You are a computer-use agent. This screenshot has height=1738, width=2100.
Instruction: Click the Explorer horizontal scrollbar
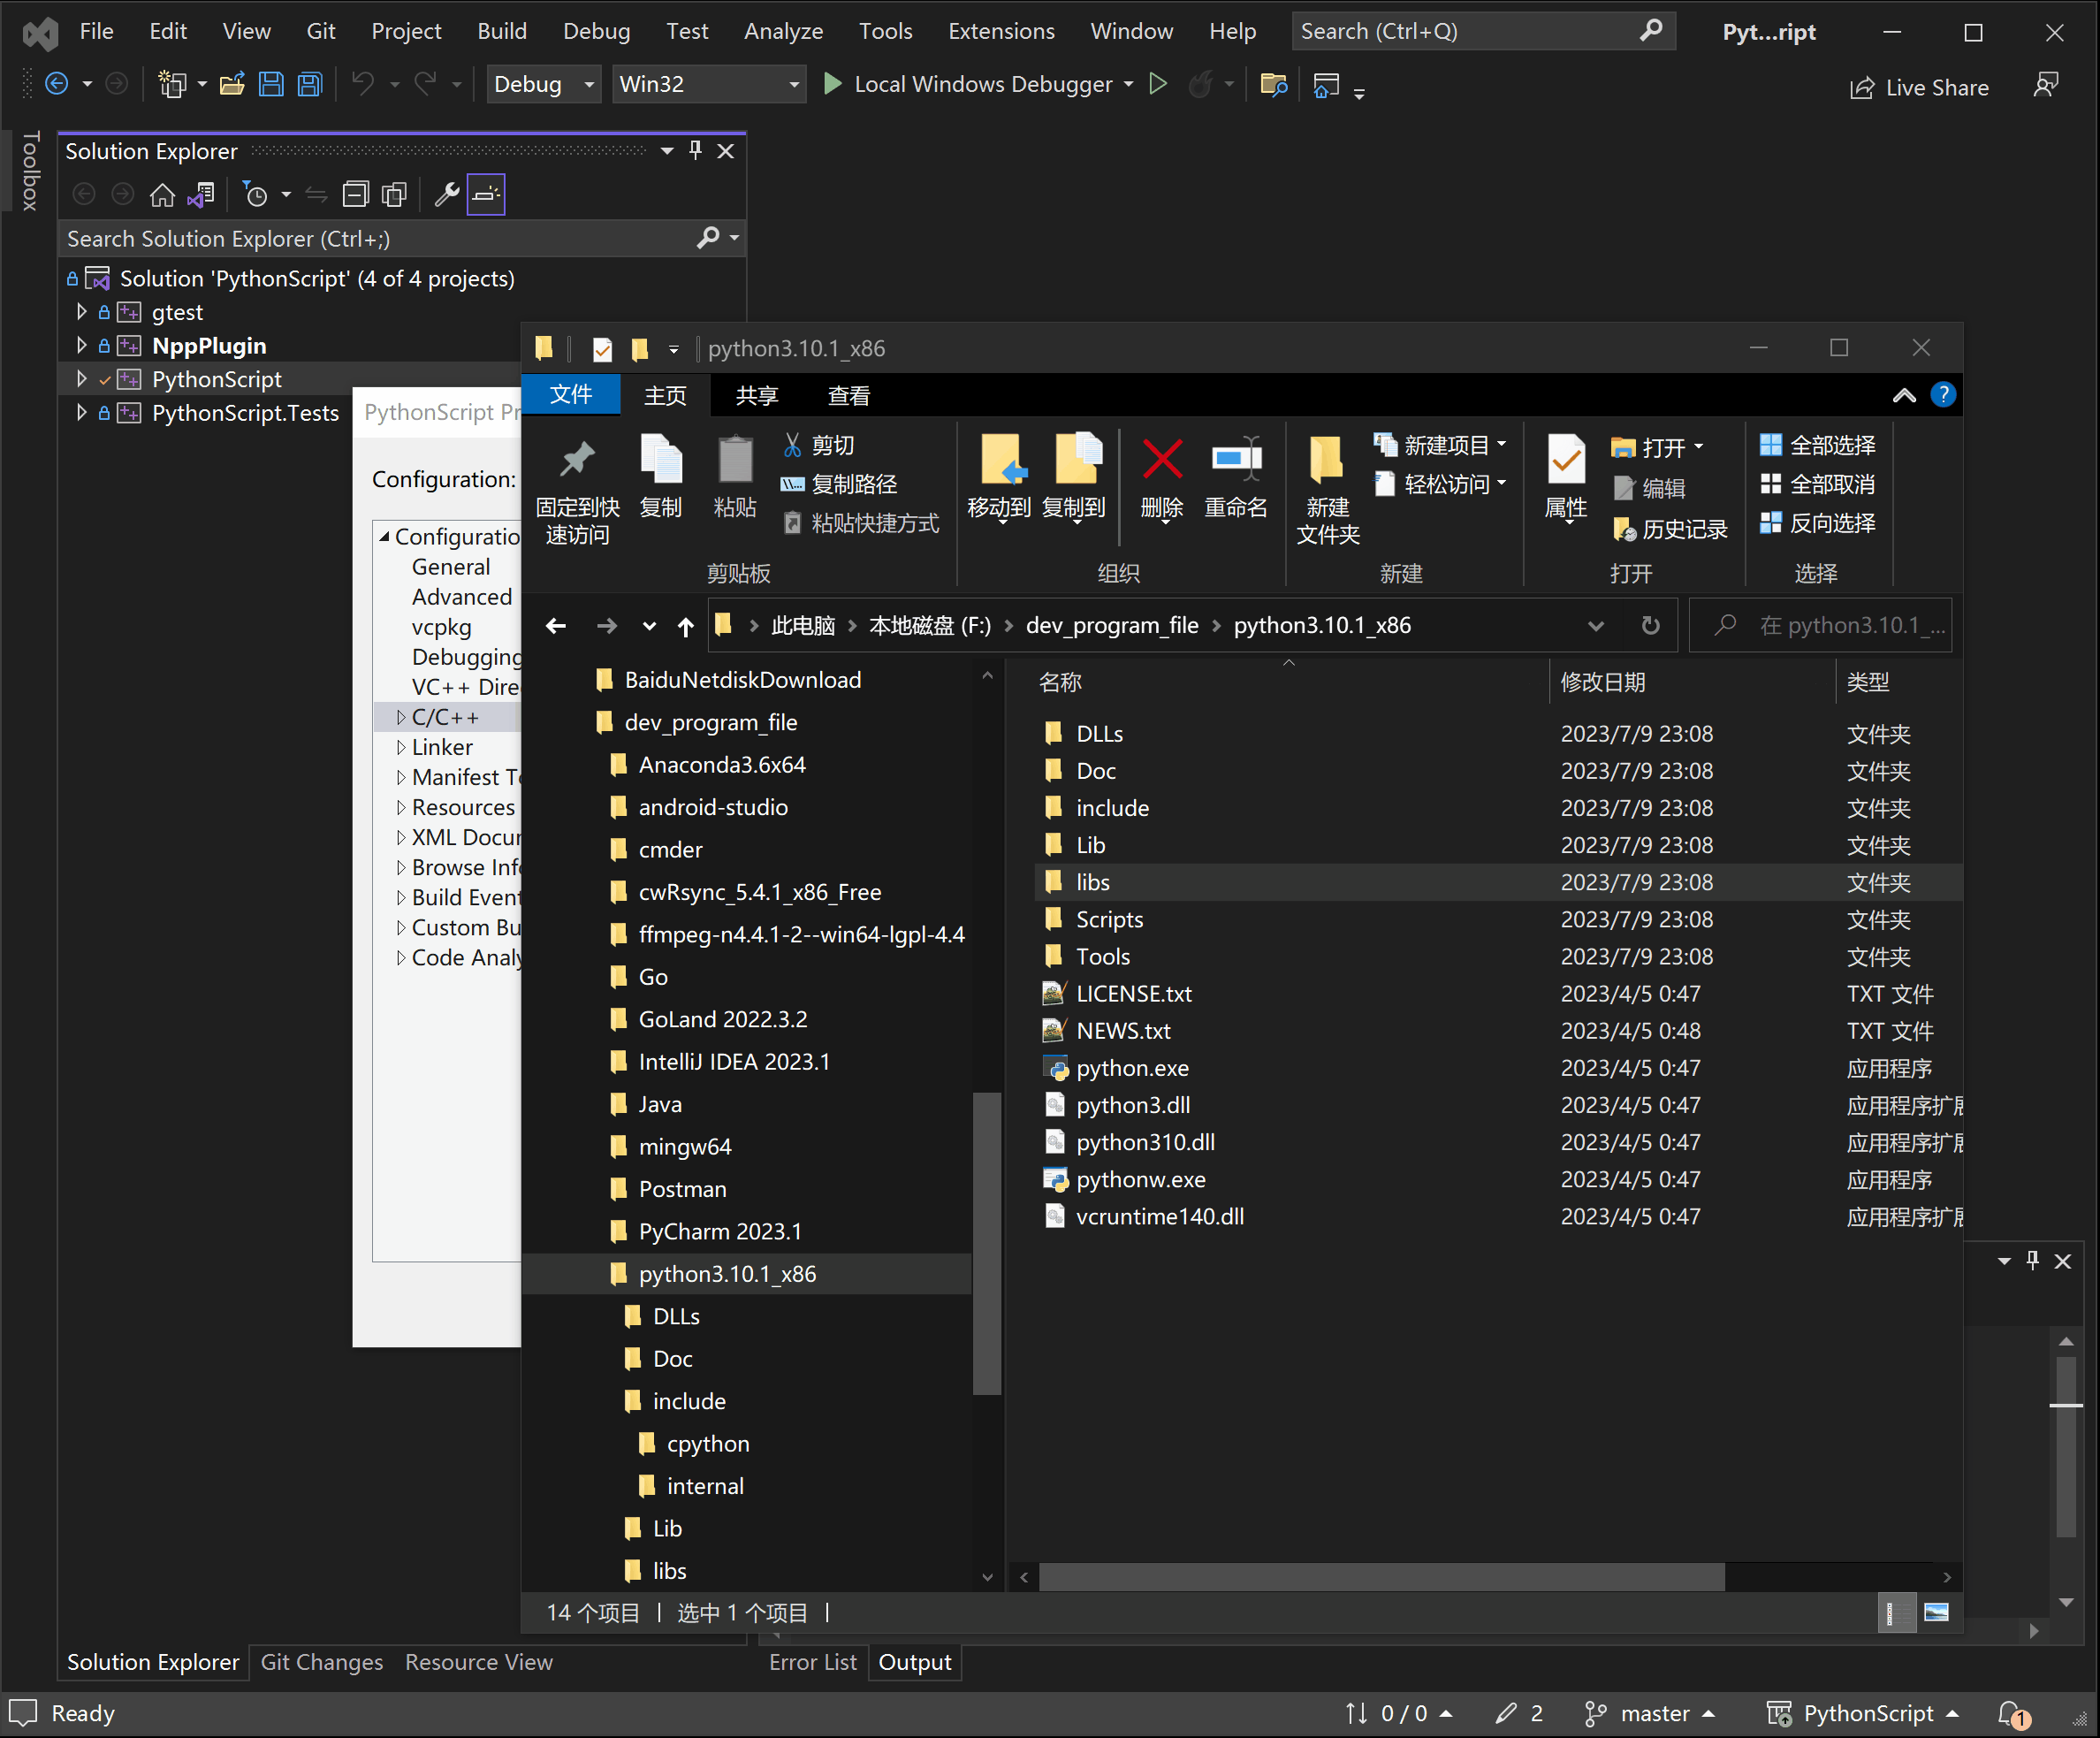1381,1577
